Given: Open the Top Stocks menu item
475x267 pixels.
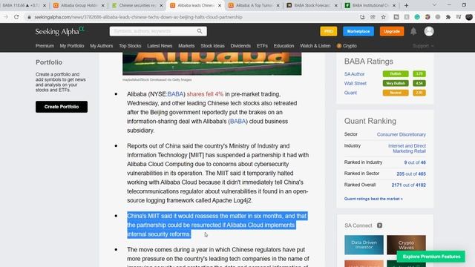Looking at the screenshot, I should 130,46.
